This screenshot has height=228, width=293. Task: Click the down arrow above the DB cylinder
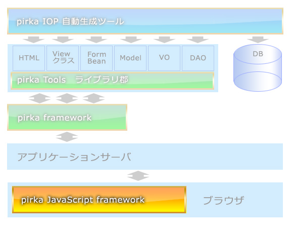(x=258, y=40)
